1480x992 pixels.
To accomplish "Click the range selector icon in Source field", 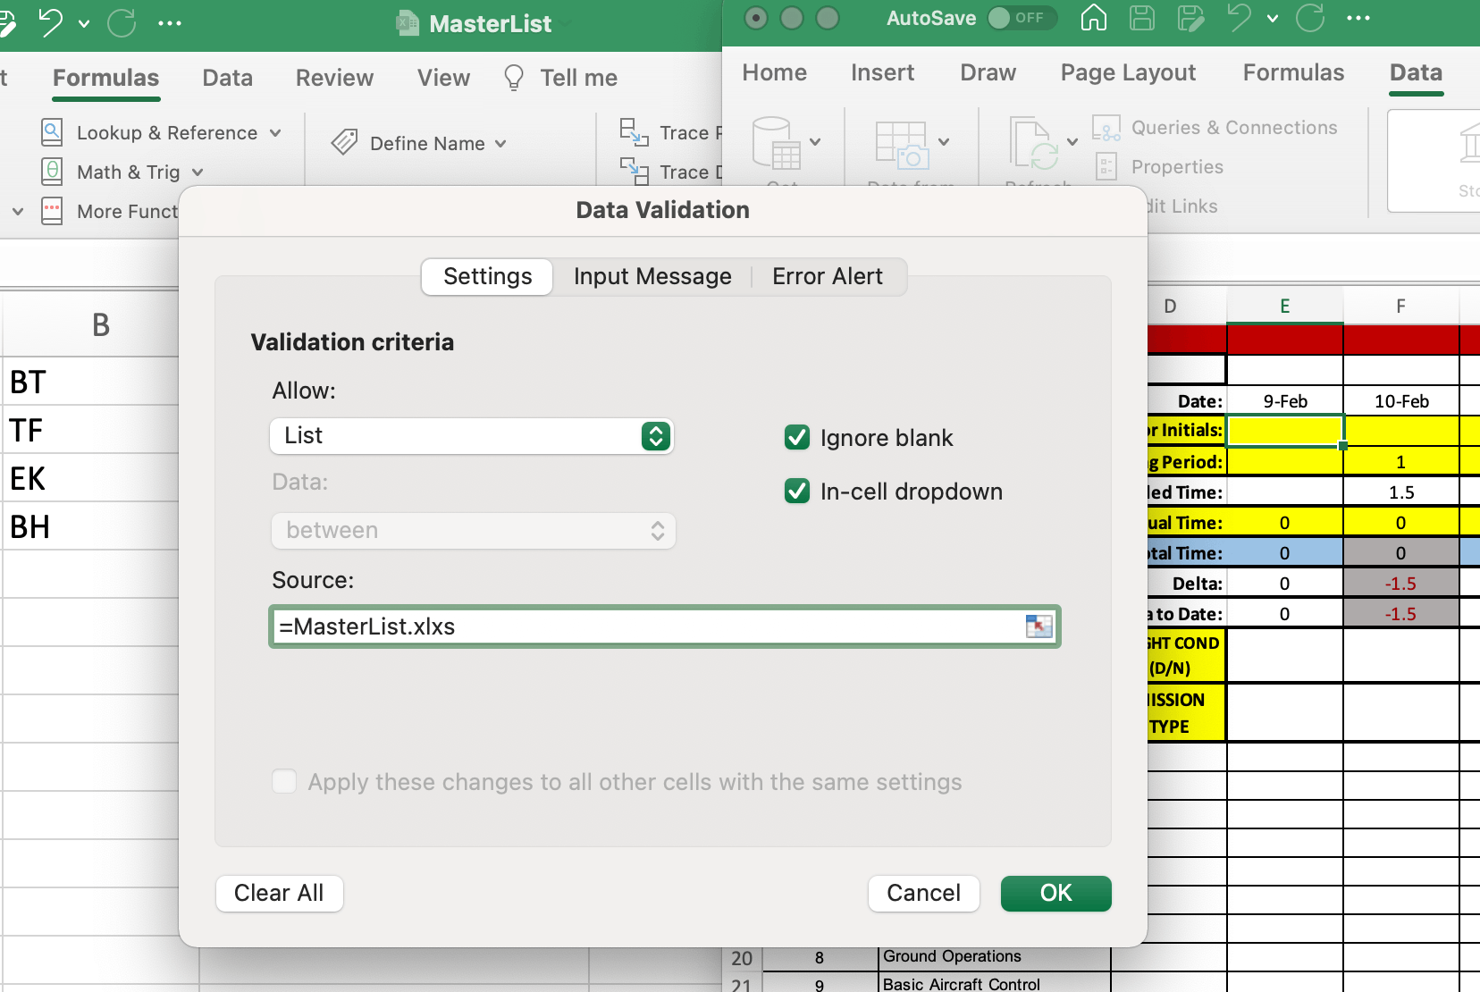I will [x=1039, y=626].
